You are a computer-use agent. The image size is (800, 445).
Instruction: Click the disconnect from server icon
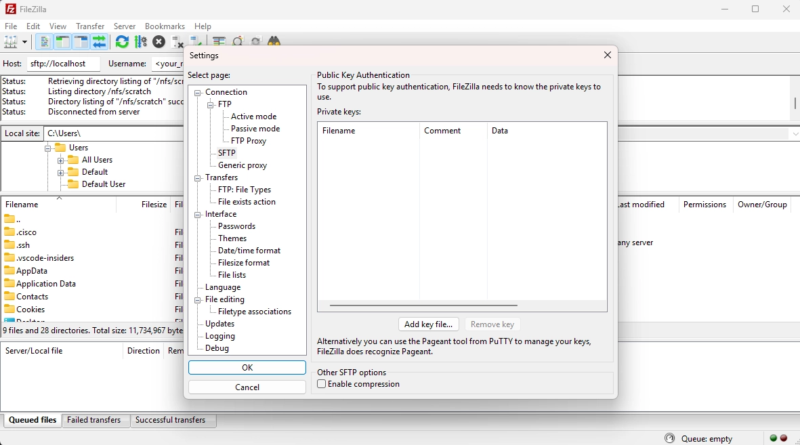(177, 42)
